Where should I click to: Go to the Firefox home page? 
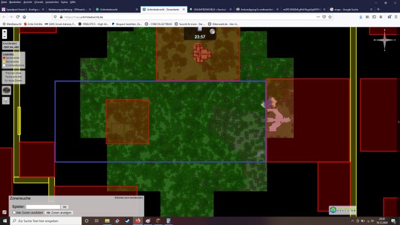pos(24,17)
